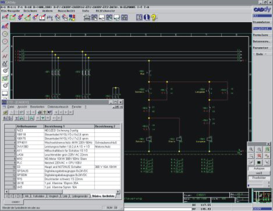The image size is (273, 211).
Task: Click the weiß color button in zoom palette
Action: (x=259, y=173)
